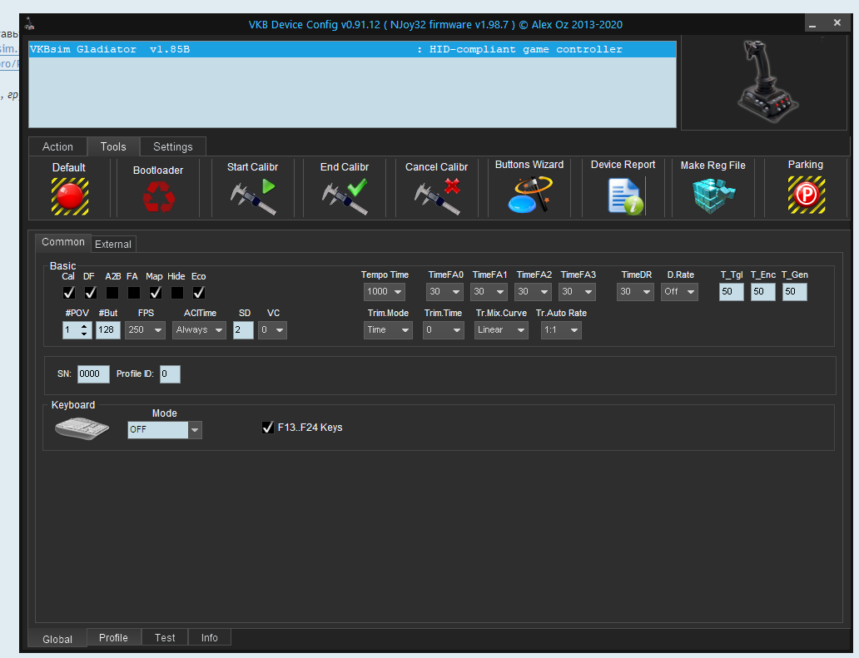Edit the T_Gen value field

[x=795, y=292]
